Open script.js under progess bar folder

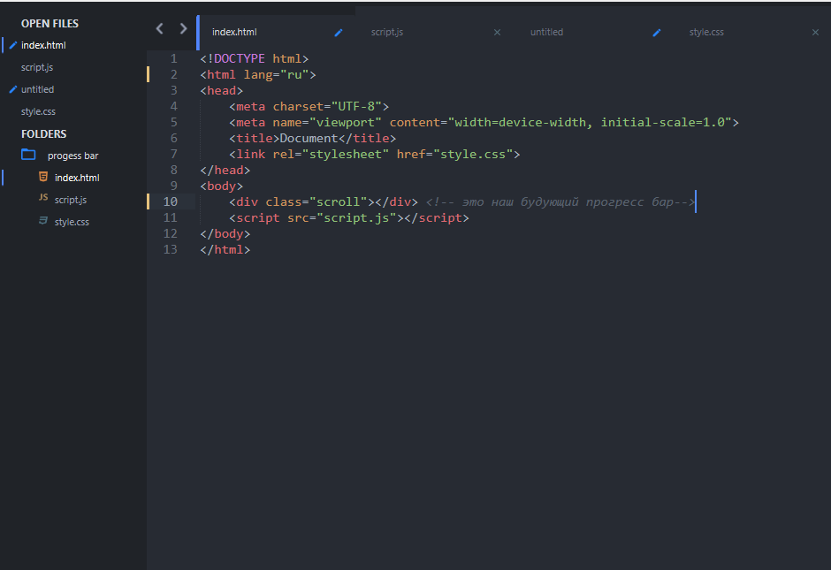pyautogui.click(x=71, y=201)
